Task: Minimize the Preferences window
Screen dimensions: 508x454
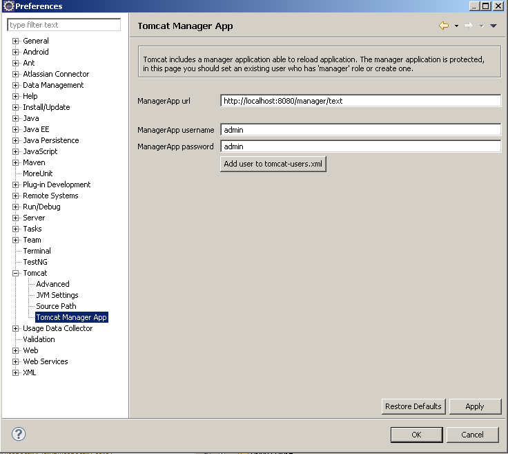Action: tap(474, 6)
